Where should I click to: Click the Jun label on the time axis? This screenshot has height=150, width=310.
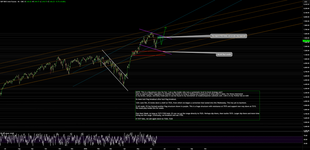151,149
